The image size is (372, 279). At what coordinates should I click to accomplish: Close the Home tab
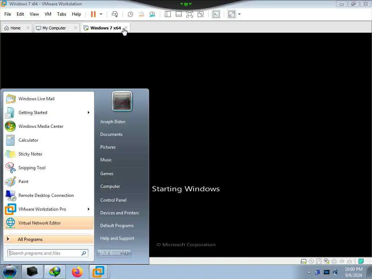pos(28,28)
